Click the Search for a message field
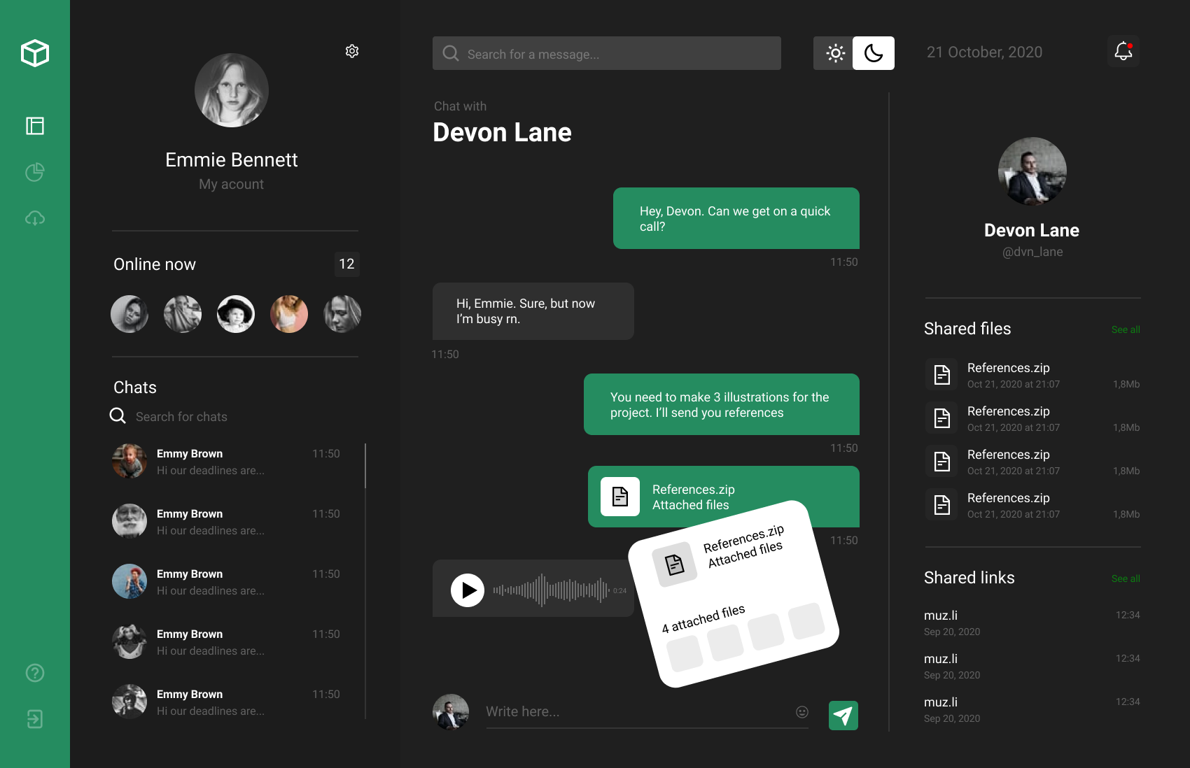The image size is (1190, 768). [x=606, y=54]
